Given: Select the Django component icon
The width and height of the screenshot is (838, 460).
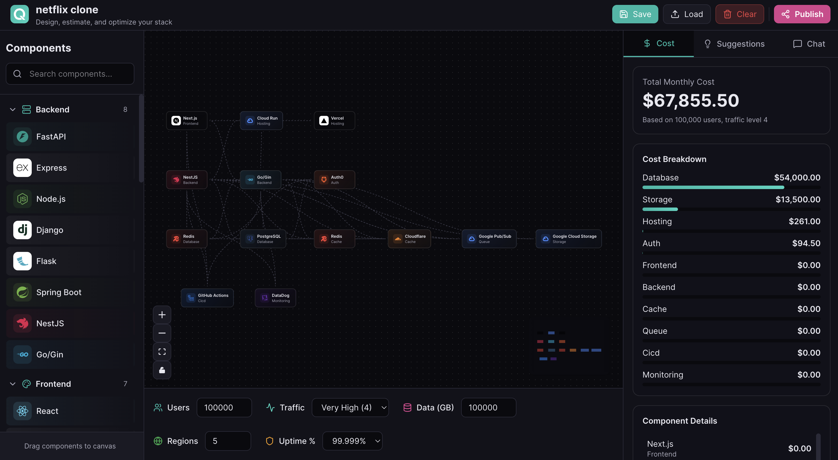Looking at the screenshot, I should tap(22, 230).
